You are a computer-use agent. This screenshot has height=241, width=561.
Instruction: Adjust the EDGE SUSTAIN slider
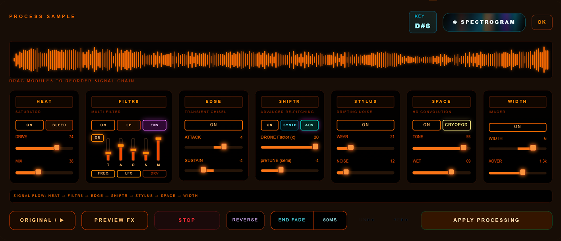pyautogui.click(x=213, y=170)
